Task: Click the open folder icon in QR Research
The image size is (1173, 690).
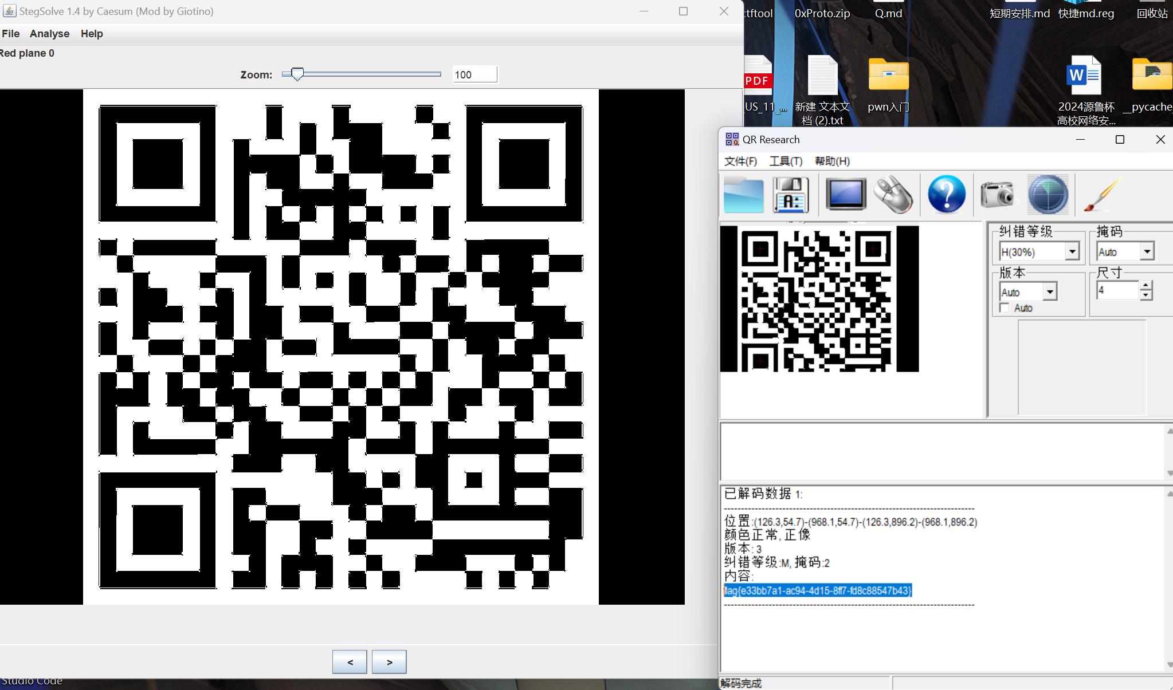Action: 743,195
